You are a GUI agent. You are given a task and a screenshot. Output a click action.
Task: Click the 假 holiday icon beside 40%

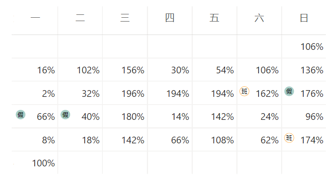65,115
